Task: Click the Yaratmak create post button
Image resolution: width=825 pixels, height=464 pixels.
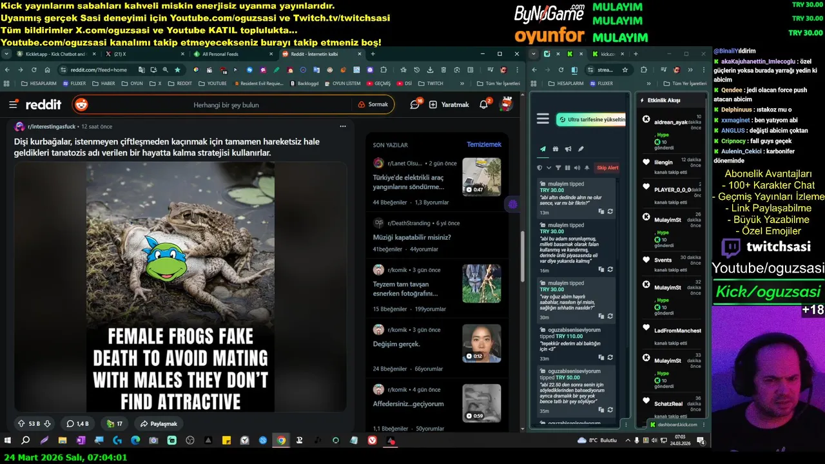Action: coord(449,104)
